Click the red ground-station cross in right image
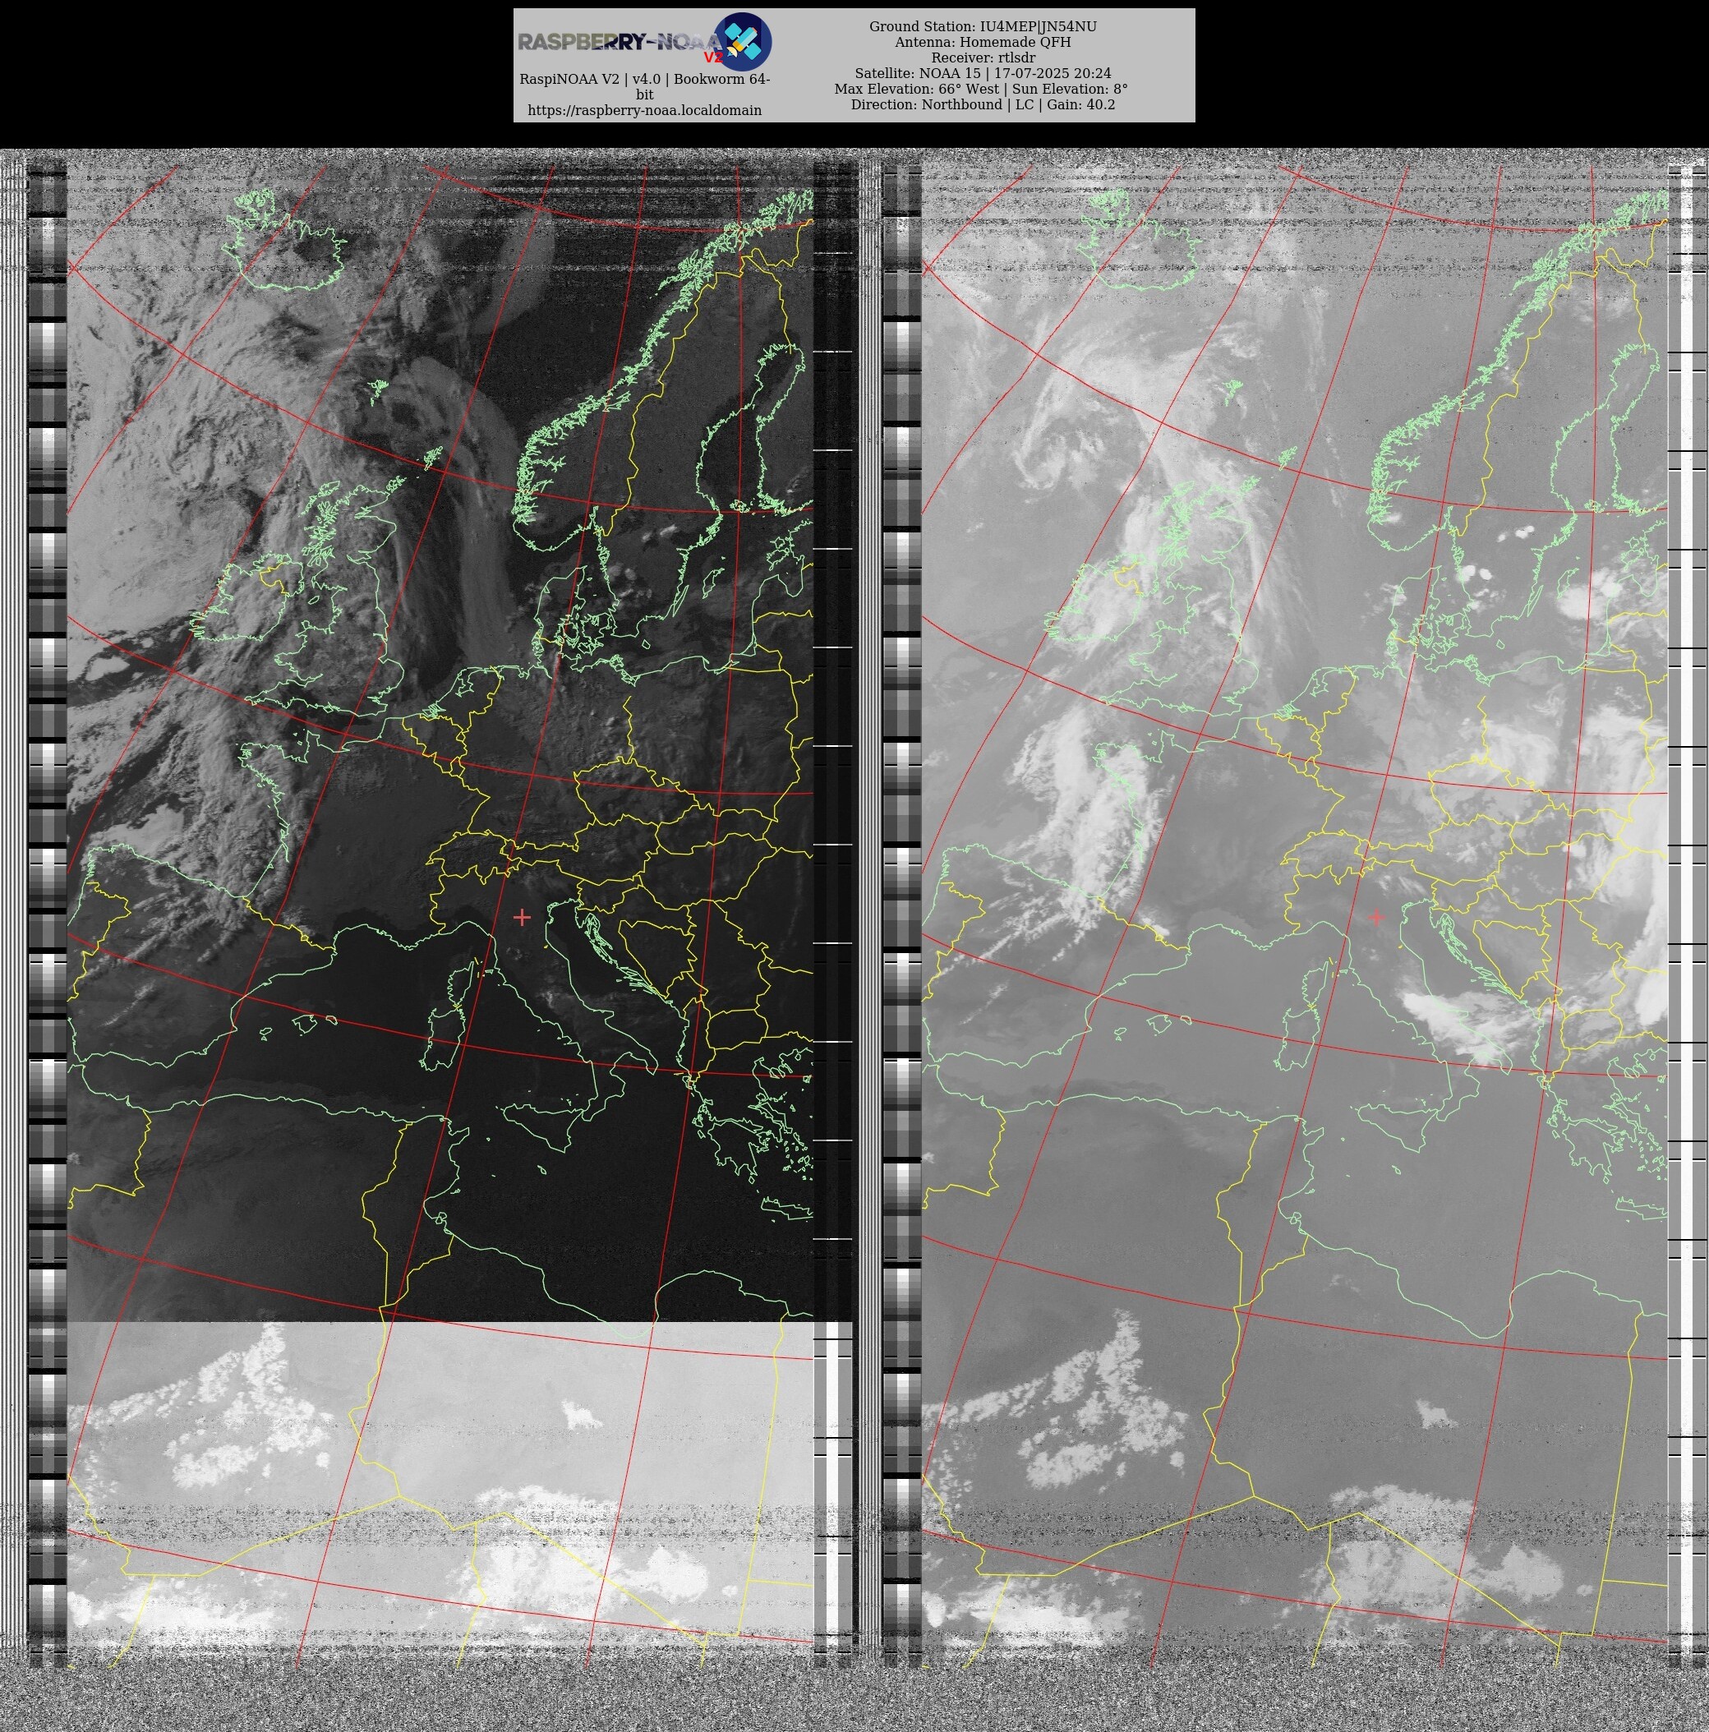1709x1732 pixels. click(1376, 917)
